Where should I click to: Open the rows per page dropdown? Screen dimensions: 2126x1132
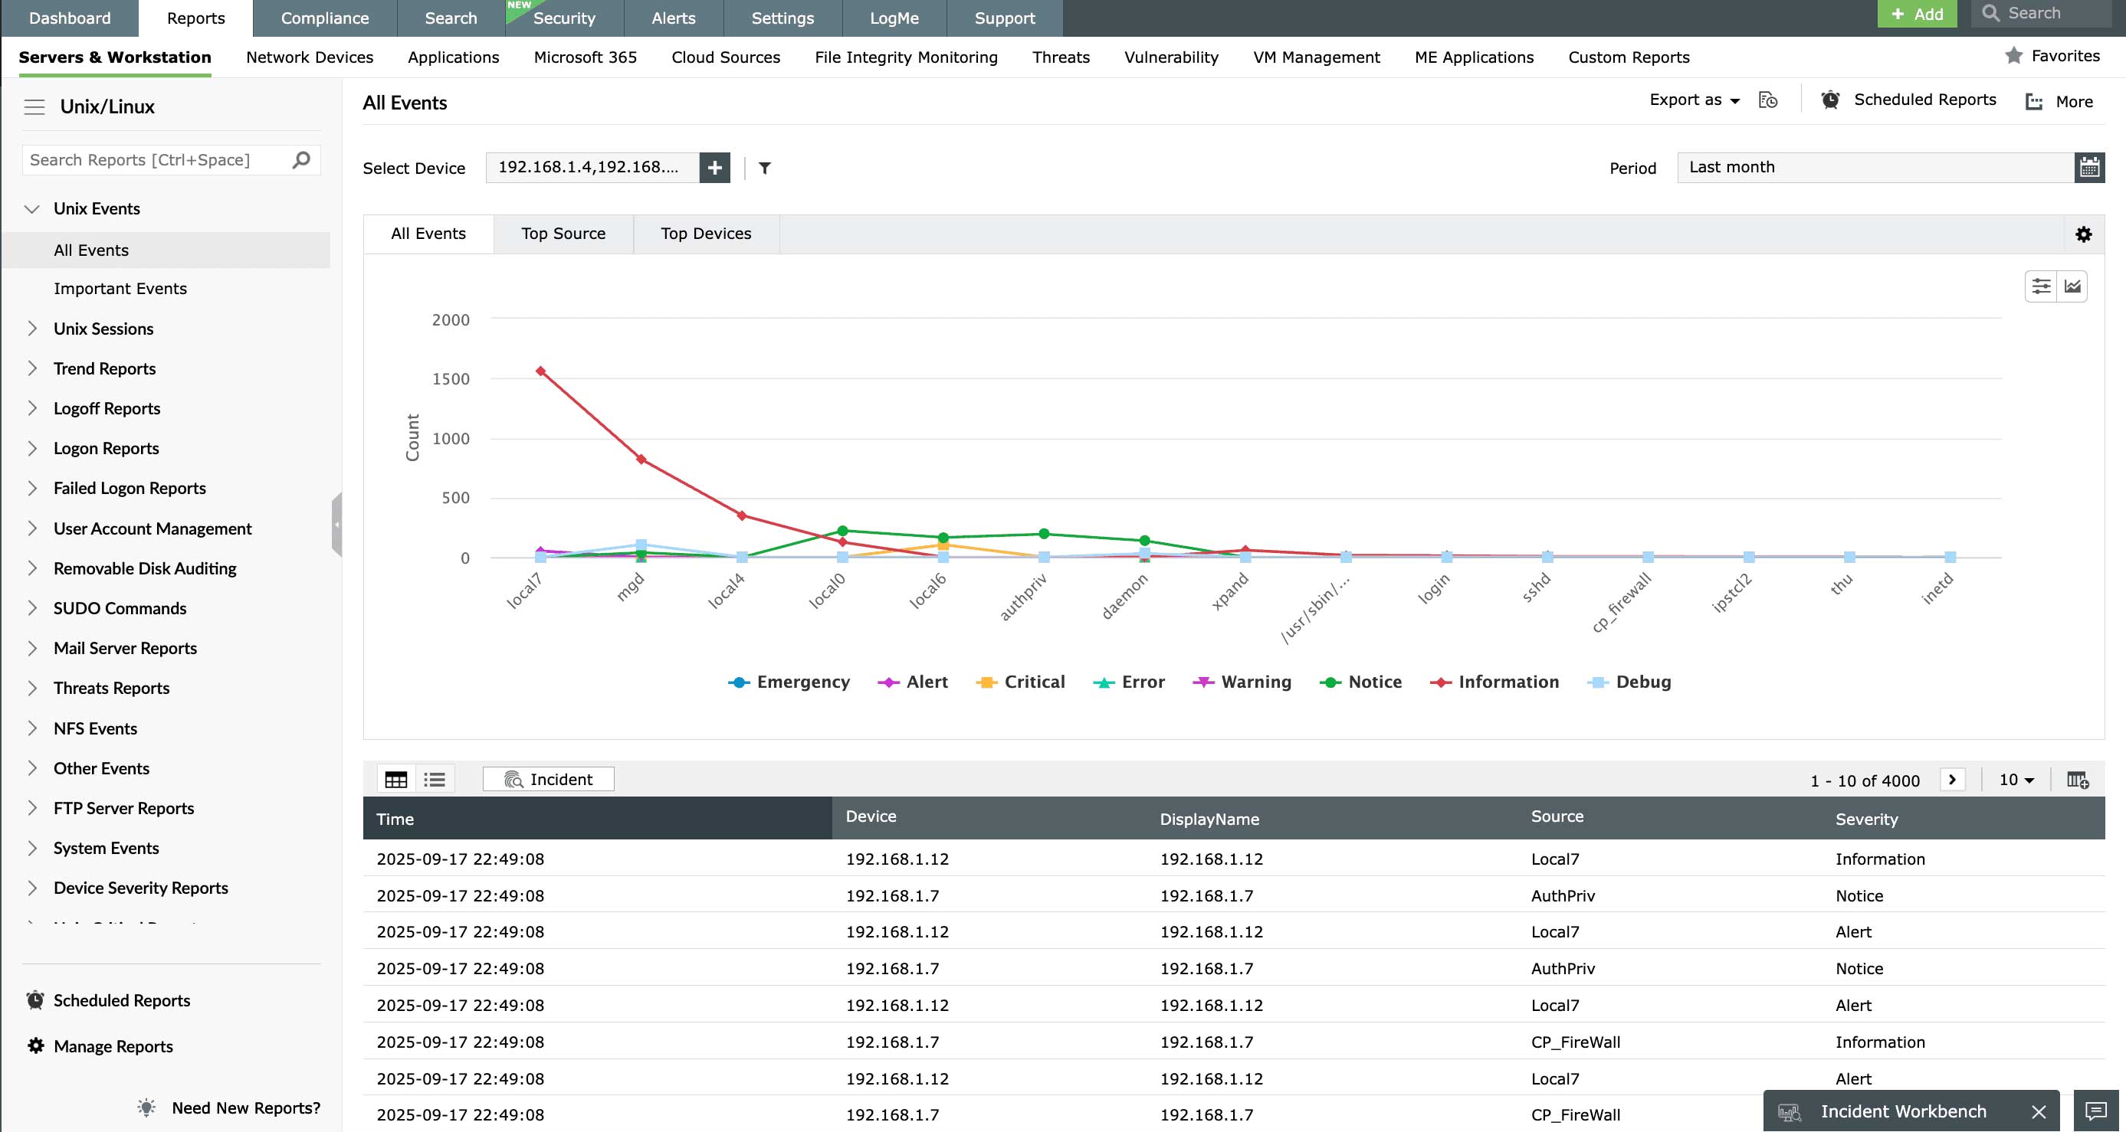(x=2016, y=779)
